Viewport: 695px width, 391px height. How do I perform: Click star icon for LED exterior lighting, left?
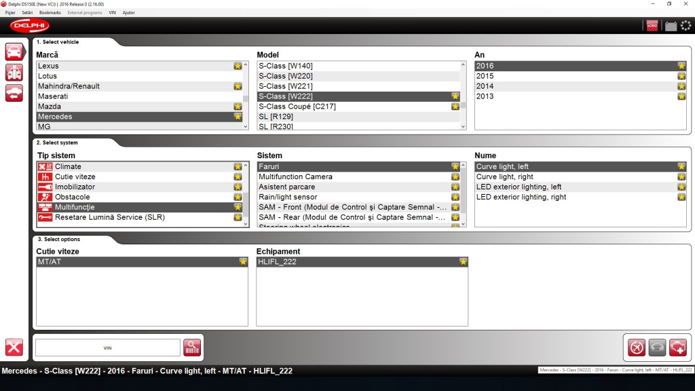(x=681, y=187)
